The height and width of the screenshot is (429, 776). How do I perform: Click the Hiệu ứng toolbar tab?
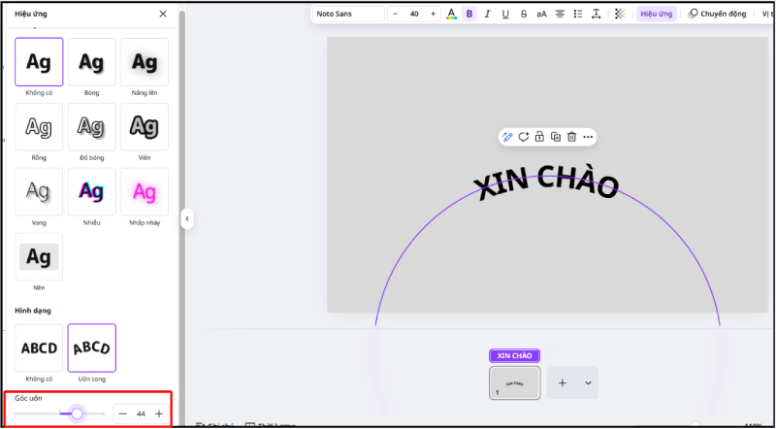(657, 15)
